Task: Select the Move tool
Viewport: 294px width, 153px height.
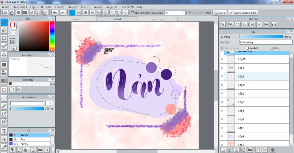Action: [x=4, y=55]
